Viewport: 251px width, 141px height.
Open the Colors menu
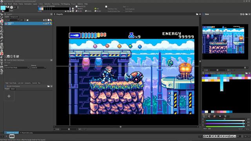pos(41,4)
